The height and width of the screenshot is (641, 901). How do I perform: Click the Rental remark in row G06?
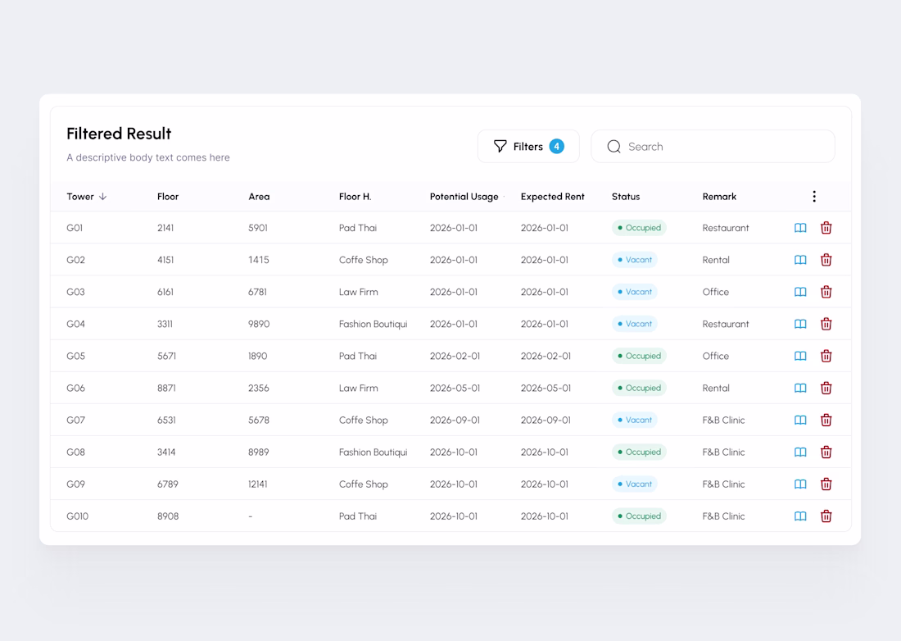(716, 388)
